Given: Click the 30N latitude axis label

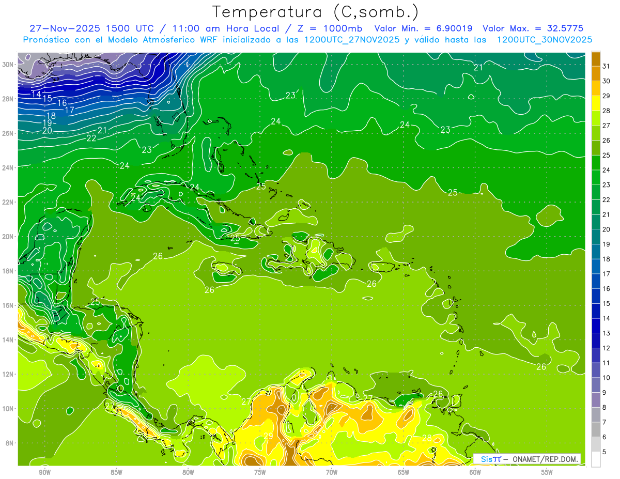Looking at the screenshot, I should 8,64.
